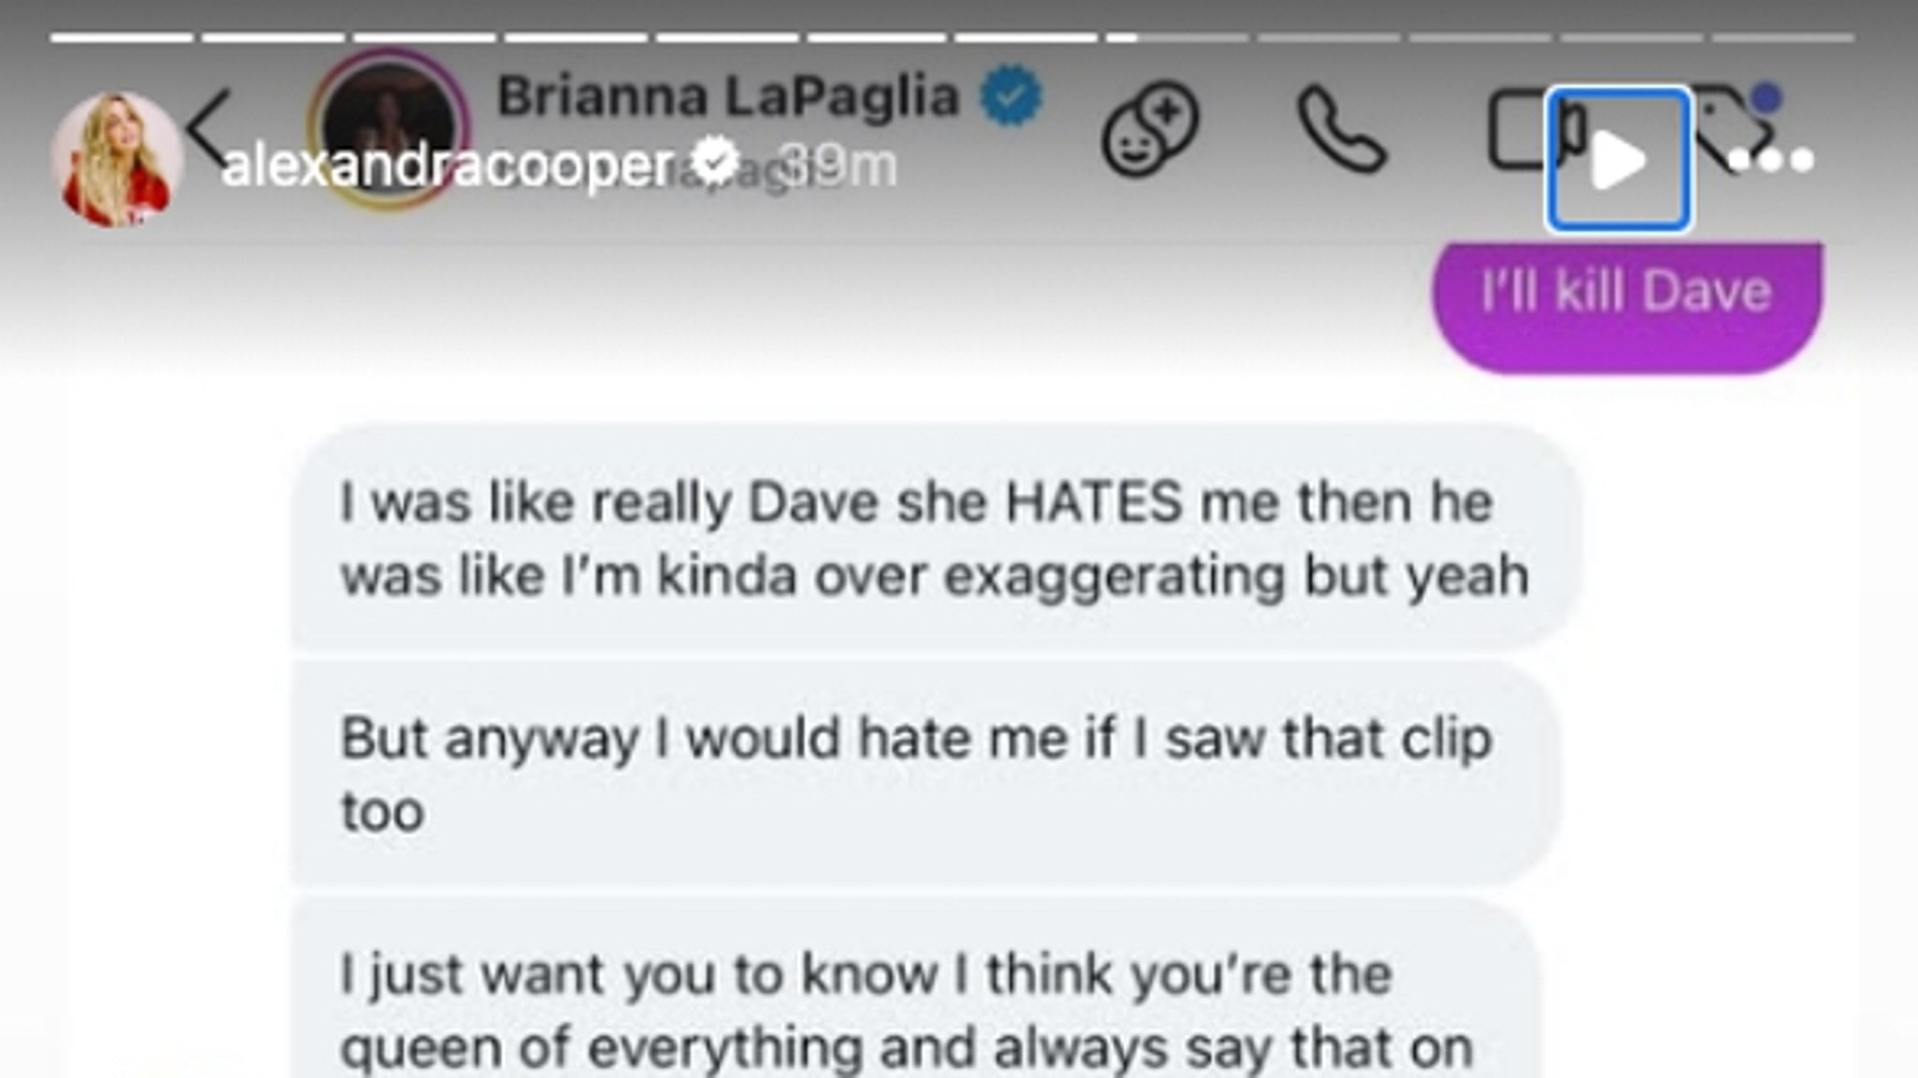
Task: Select the "she HATES me" message bubble
Action: (937, 538)
